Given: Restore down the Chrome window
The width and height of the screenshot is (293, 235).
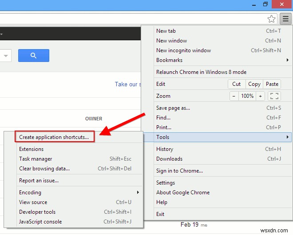Looking at the screenshot, I should point(265,4).
